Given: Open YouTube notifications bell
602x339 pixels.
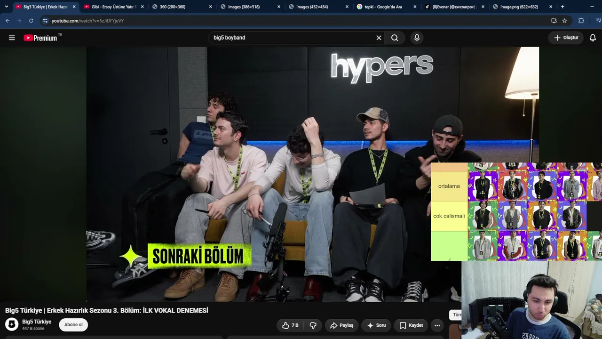Looking at the screenshot, I should [593, 38].
